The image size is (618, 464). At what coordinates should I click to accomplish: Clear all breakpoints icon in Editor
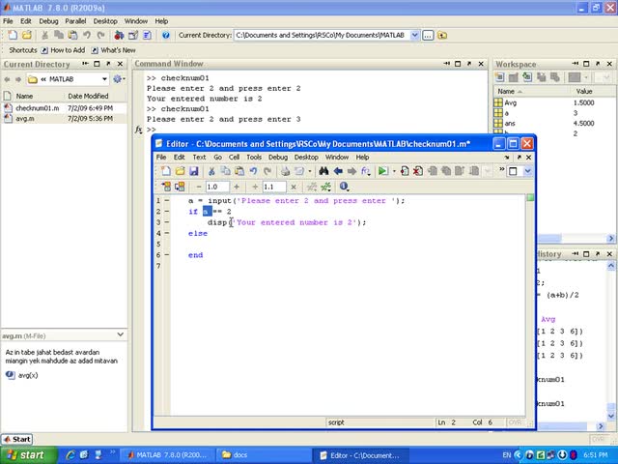[x=418, y=171]
